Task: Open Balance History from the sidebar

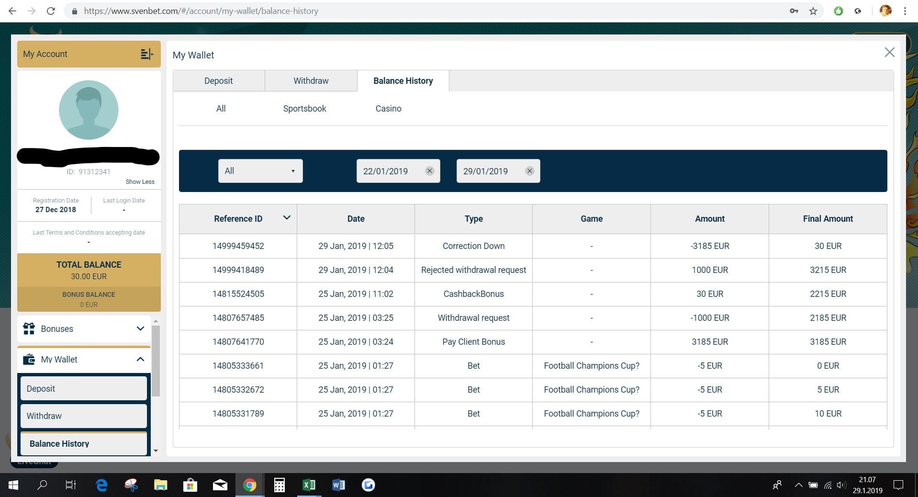Action: [x=84, y=443]
